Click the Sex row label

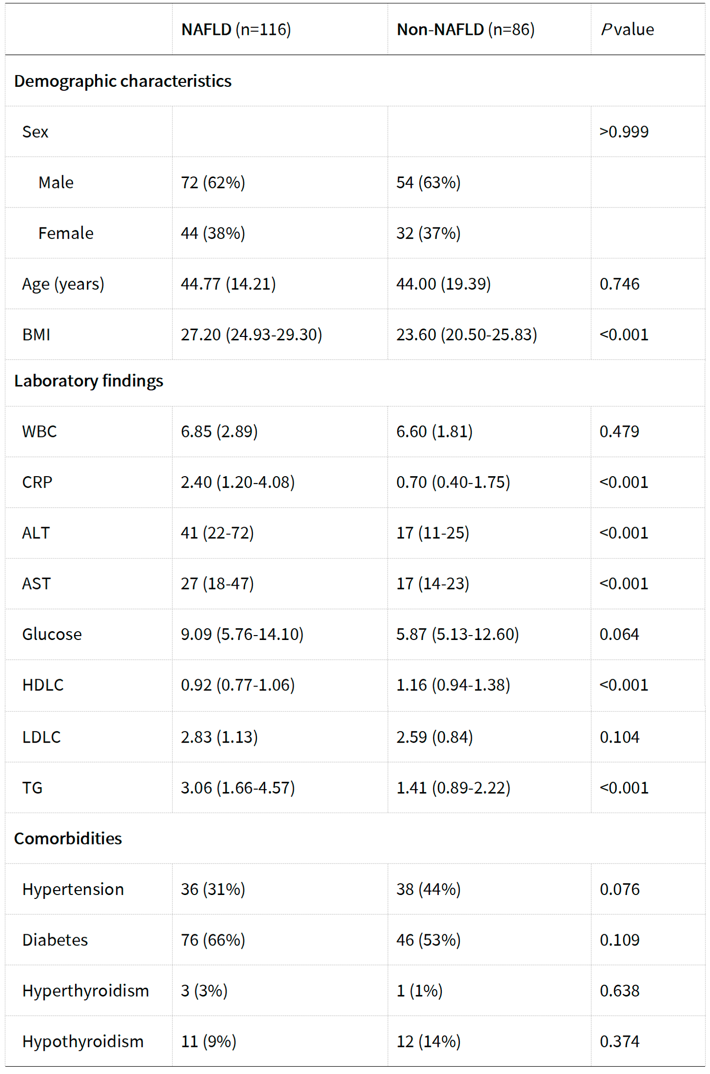pyautogui.click(x=35, y=132)
